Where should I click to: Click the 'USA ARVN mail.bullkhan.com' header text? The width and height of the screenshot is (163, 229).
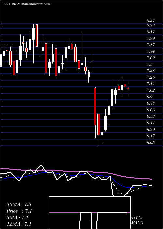(27, 4)
